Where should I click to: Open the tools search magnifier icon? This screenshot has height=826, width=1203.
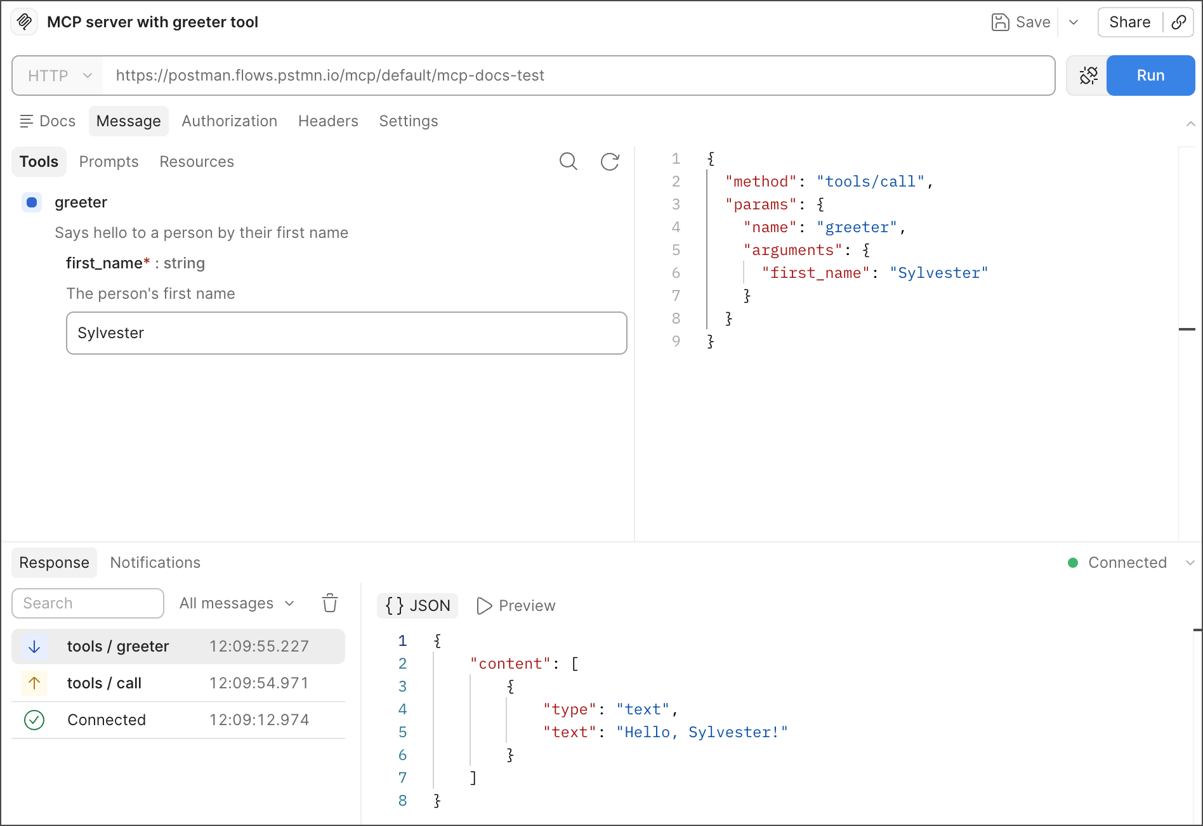[x=568, y=162]
